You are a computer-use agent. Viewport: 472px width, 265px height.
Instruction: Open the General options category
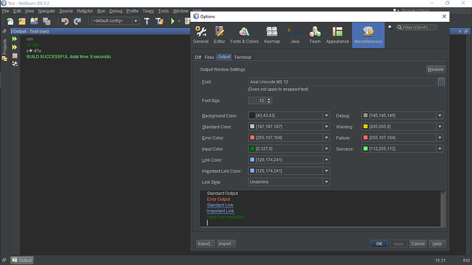(x=201, y=35)
